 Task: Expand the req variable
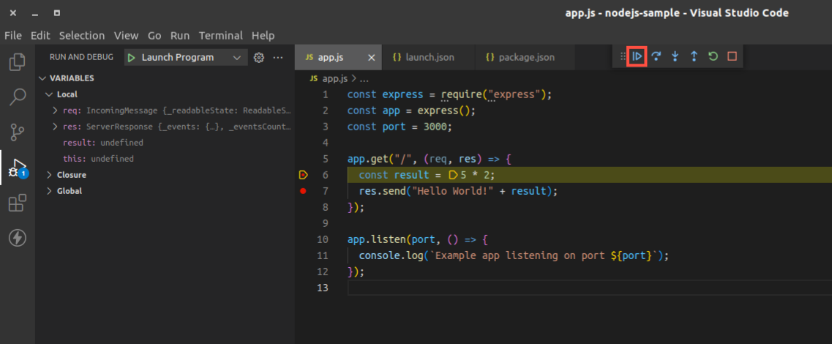coord(55,111)
